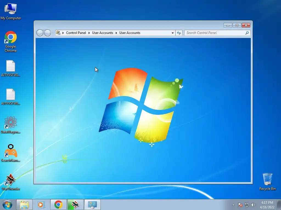Image resolution: width=281 pixels, height=210 pixels.
Task: Click the search magnifier icon
Action: tap(247, 33)
